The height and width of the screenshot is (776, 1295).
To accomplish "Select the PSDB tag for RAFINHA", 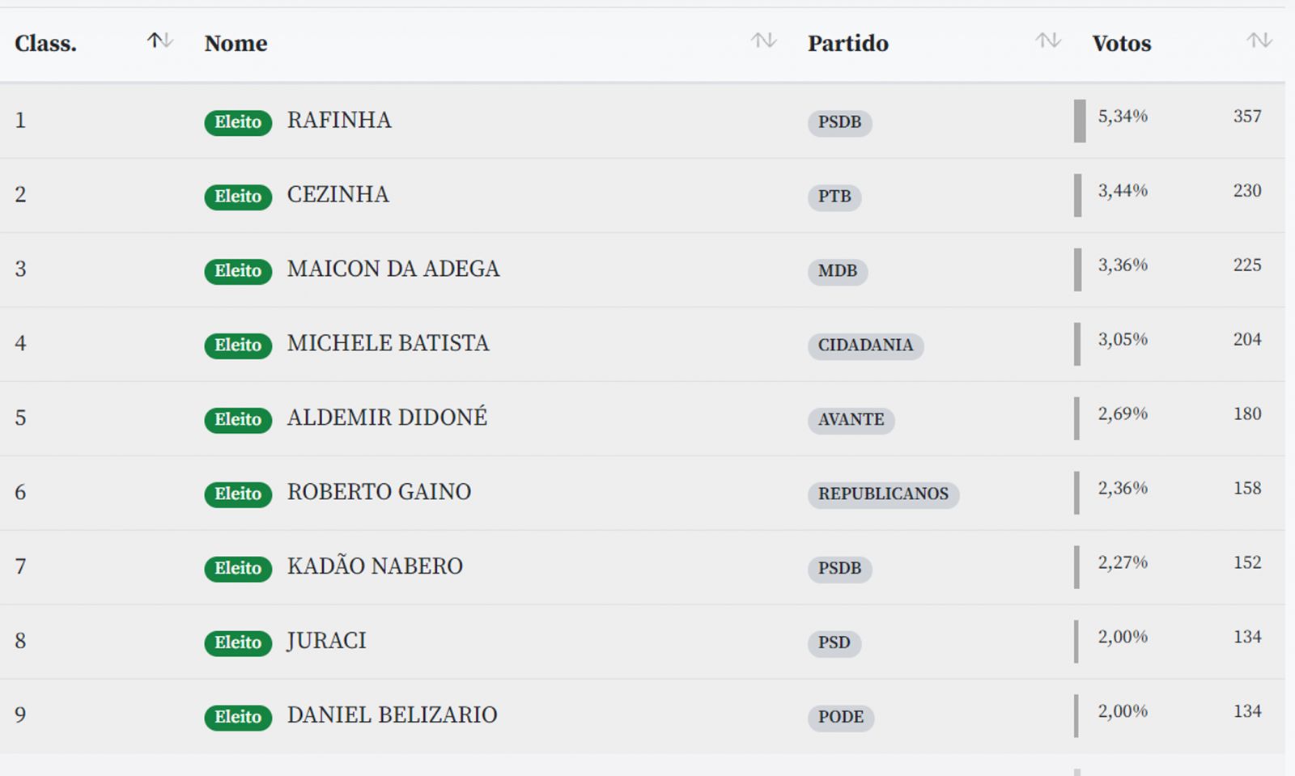I will 839,122.
